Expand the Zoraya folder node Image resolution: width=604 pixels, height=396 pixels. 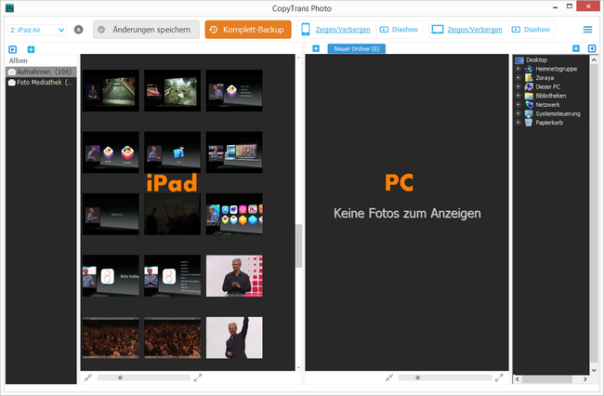pyautogui.click(x=519, y=78)
